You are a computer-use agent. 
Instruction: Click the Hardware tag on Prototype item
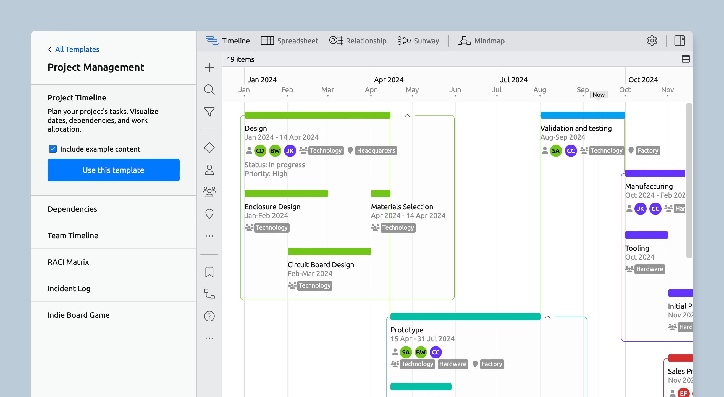click(x=453, y=364)
